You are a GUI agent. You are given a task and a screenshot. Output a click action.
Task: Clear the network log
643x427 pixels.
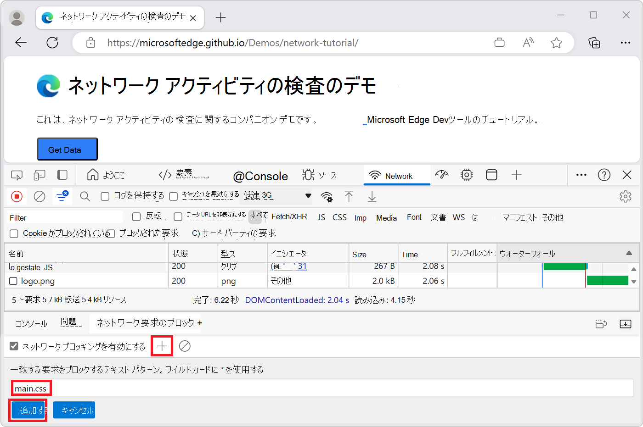[x=39, y=196]
